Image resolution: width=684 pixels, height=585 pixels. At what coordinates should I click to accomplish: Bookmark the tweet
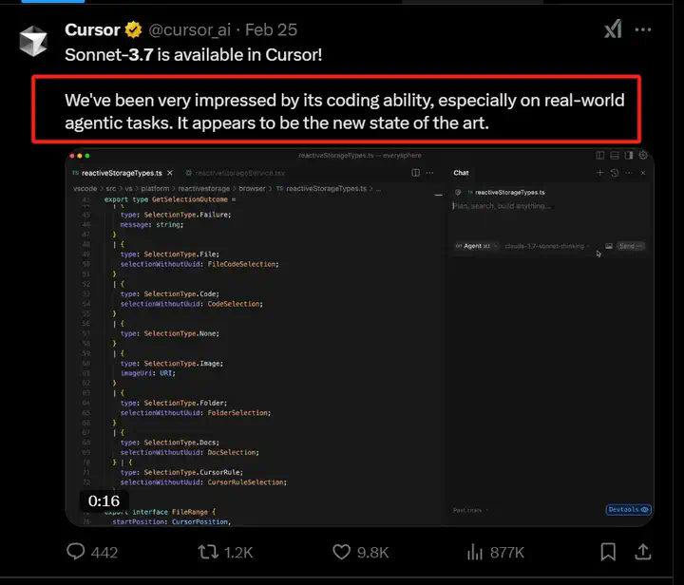click(608, 552)
